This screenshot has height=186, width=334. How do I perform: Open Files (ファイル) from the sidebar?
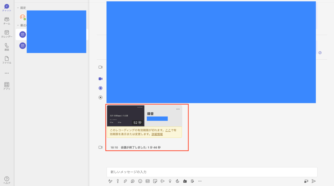coord(7,60)
